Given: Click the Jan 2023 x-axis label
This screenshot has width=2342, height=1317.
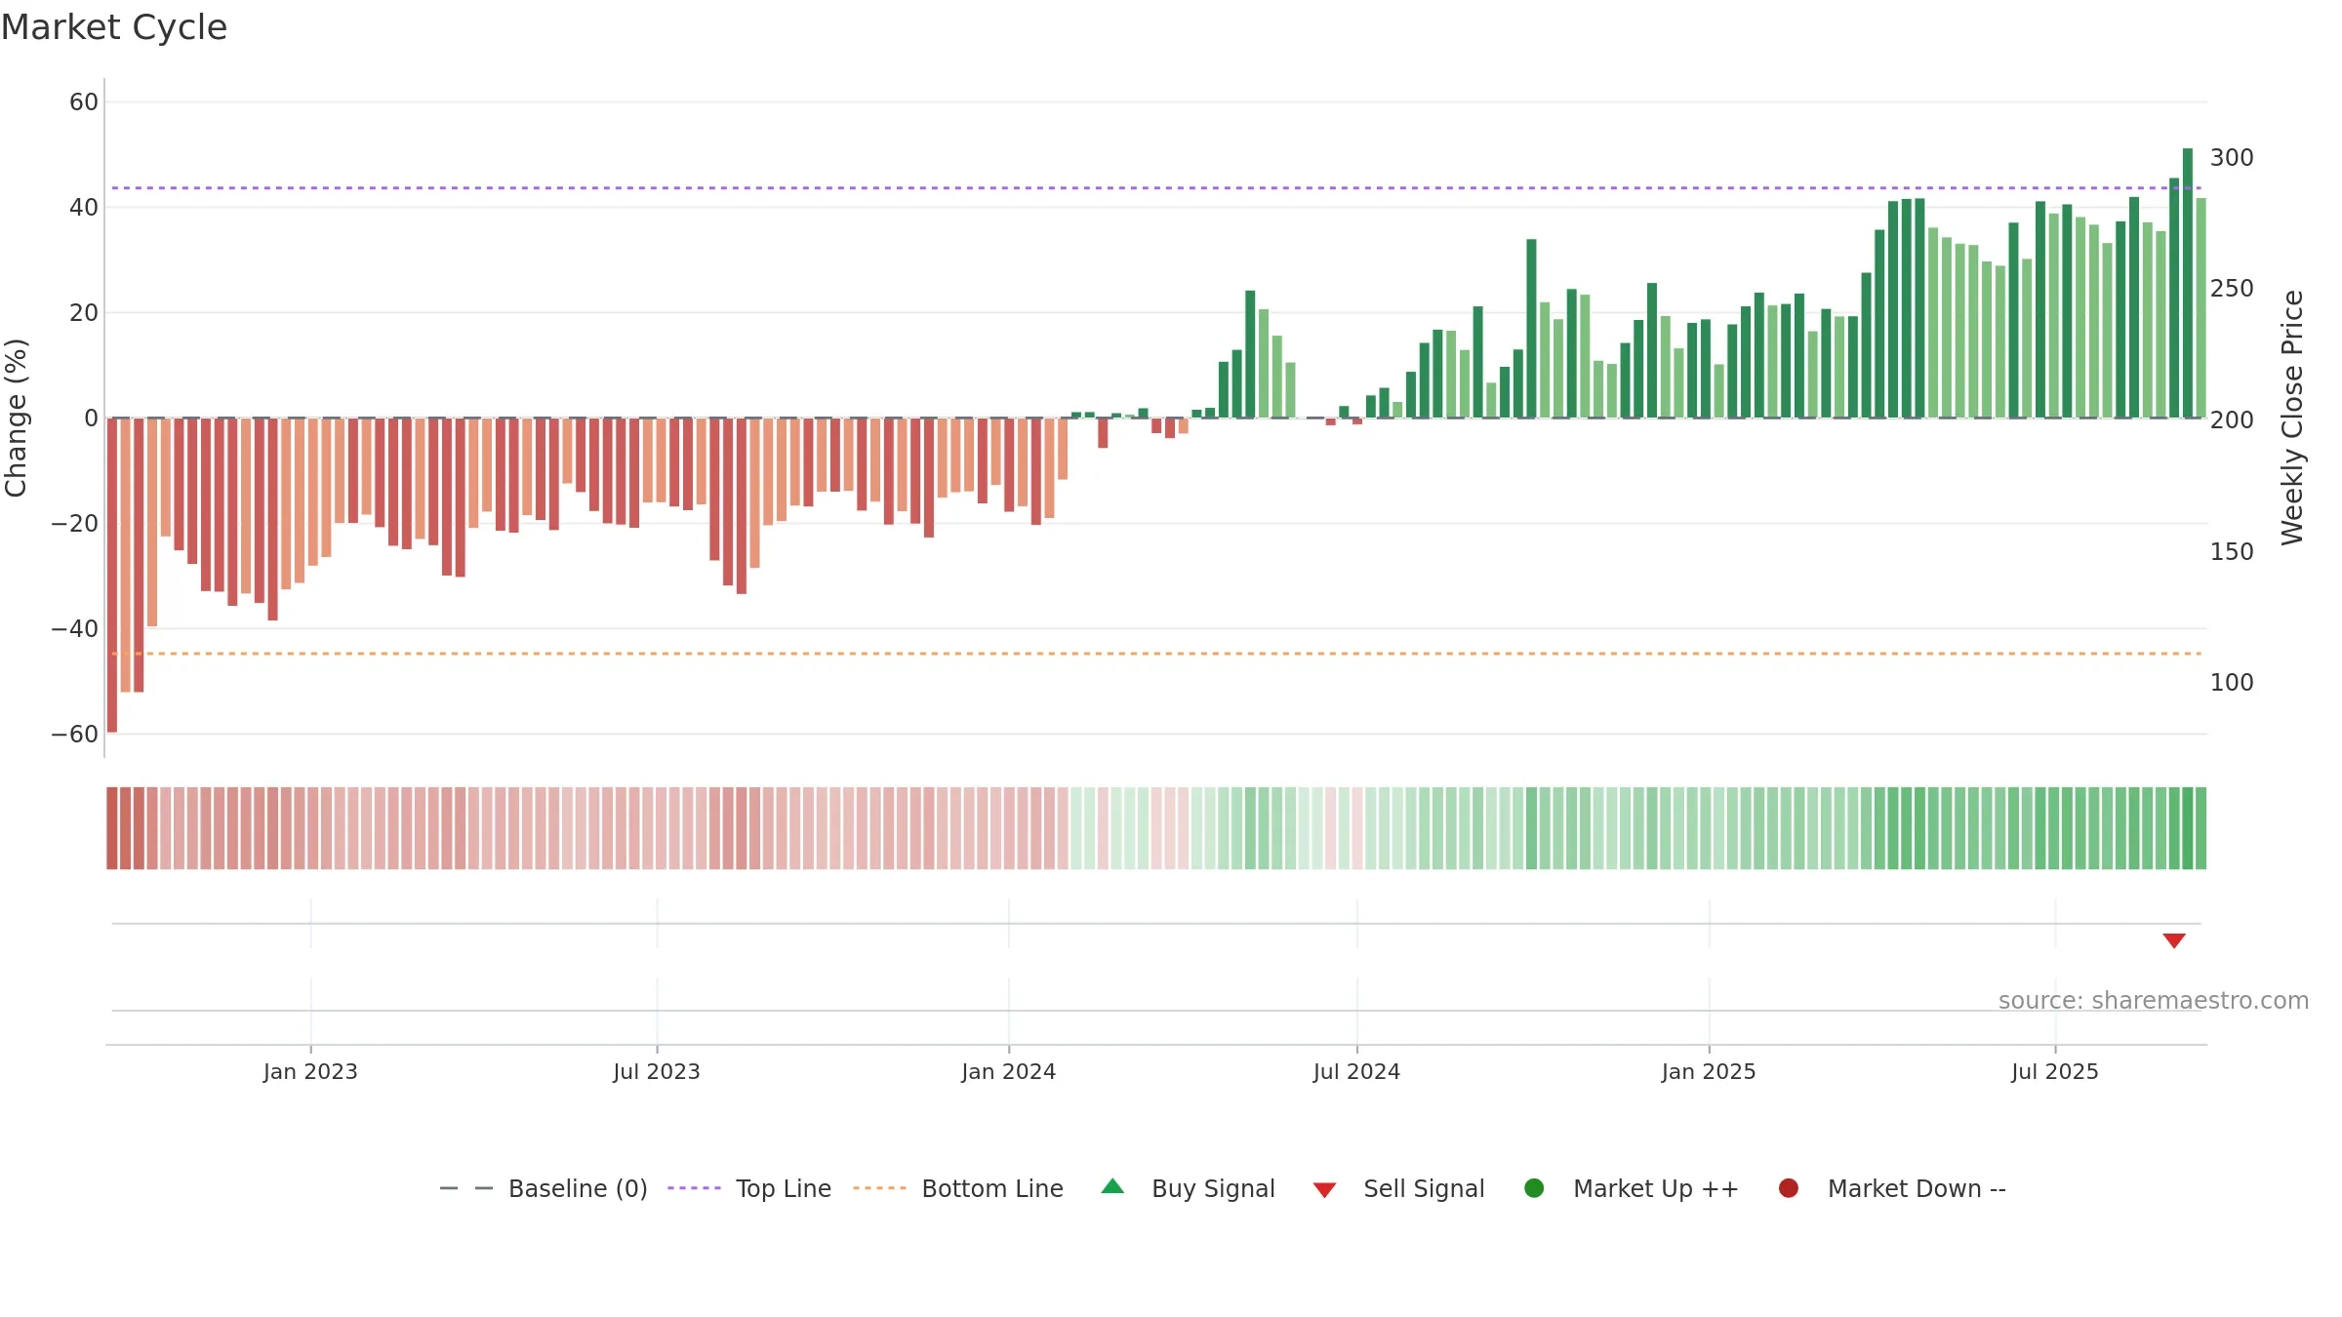Looking at the screenshot, I should point(310,1071).
